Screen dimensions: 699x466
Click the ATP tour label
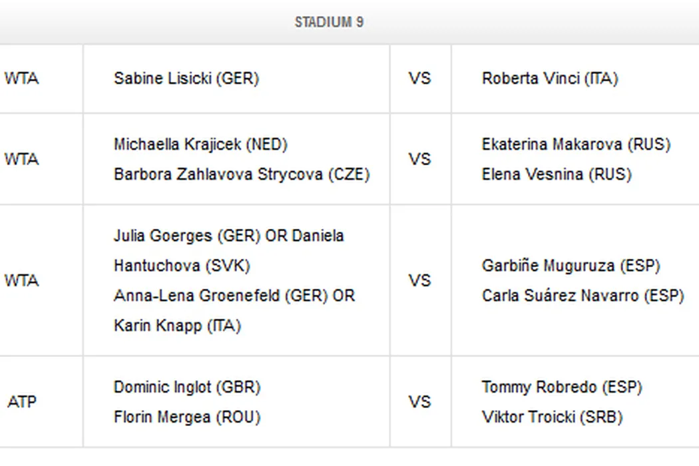(x=22, y=402)
